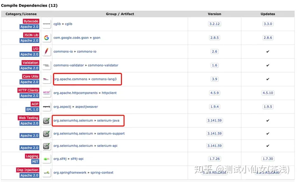Click update version 1.9.5 for aspectjweaver
The width and height of the screenshot is (297, 182).
pyautogui.click(x=268, y=107)
